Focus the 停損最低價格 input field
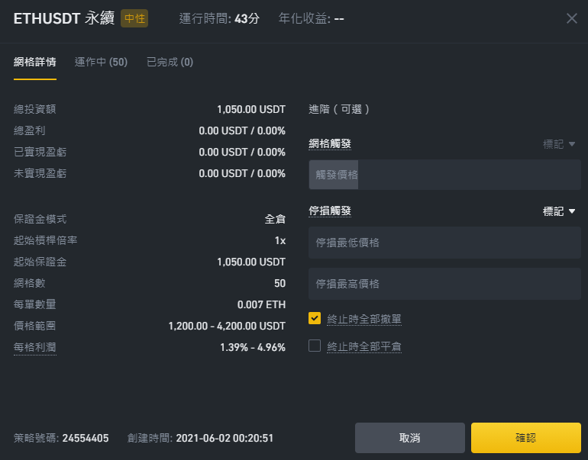588x460 pixels. pos(444,243)
